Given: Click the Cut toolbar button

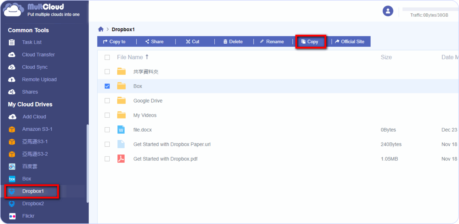Looking at the screenshot, I should [x=192, y=42].
